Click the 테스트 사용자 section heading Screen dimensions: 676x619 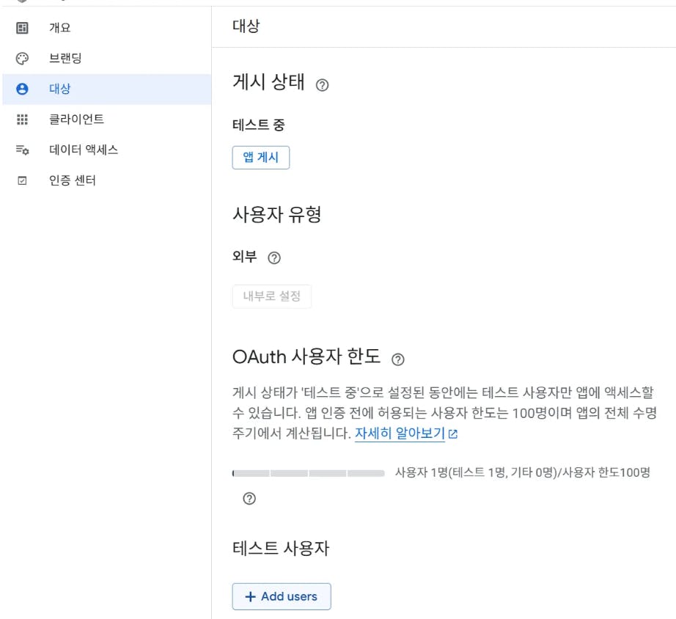coord(281,549)
